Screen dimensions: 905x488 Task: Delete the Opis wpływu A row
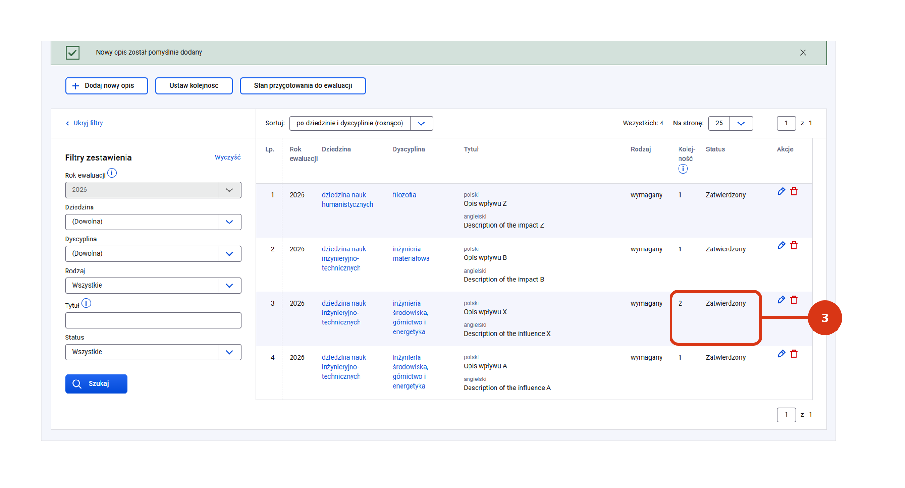pyautogui.click(x=794, y=354)
